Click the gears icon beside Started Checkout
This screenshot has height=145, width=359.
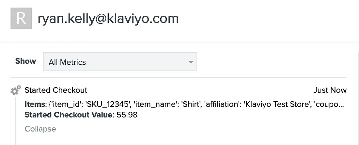pos(16,90)
